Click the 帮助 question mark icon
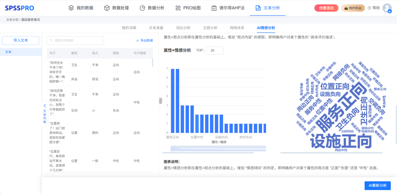 pos(369,8)
